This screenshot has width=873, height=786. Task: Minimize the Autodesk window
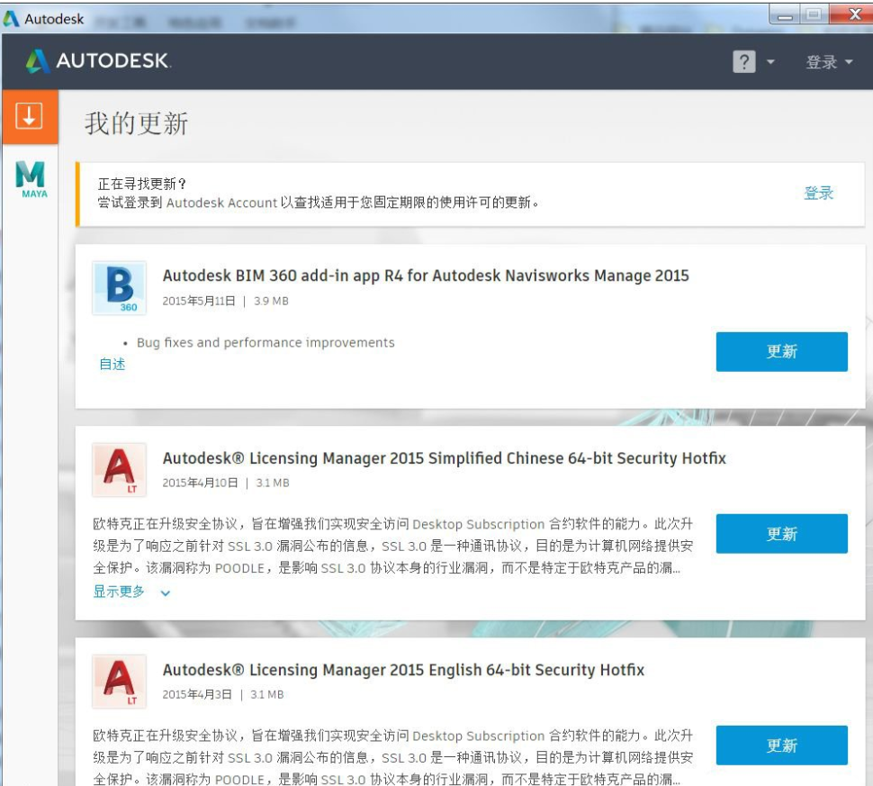(x=785, y=15)
